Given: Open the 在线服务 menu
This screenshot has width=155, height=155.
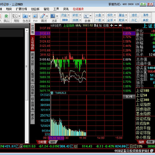Looking at the screenshot, I should click(x=78, y=9).
